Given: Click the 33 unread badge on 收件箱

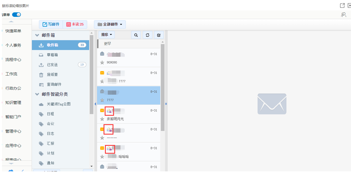Looking at the screenshot, I should click(x=82, y=45).
